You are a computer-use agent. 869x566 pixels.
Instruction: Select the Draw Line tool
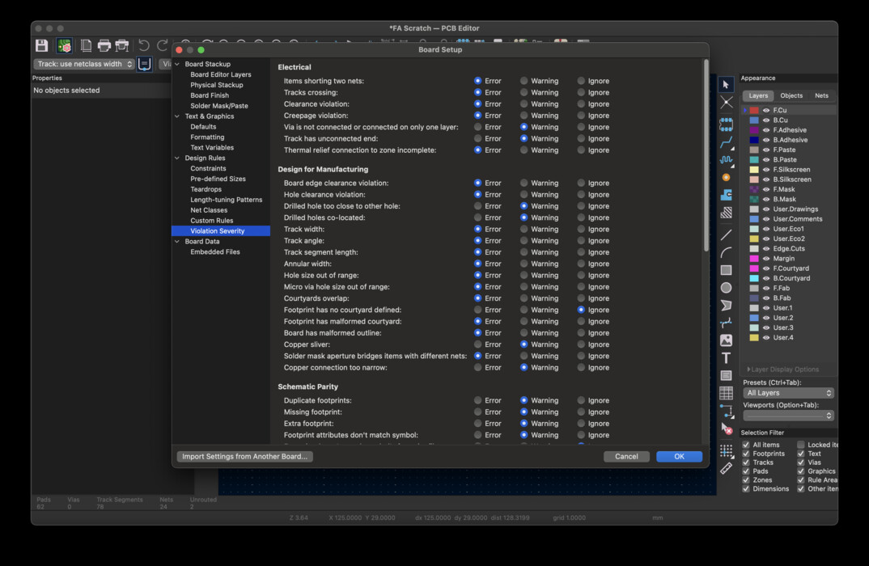[726, 234]
